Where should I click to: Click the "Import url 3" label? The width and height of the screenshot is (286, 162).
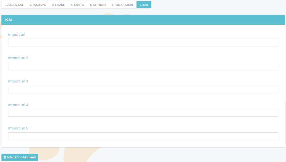click(x=18, y=81)
